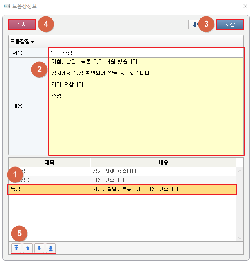Click the 격리 요합니다. line in content
This screenshot has width=252, height=263.
point(69,84)
